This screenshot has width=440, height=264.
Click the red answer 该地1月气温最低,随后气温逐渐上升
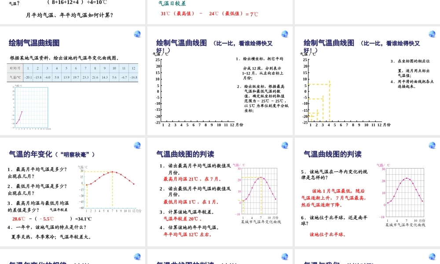click(x=334, y=198)
